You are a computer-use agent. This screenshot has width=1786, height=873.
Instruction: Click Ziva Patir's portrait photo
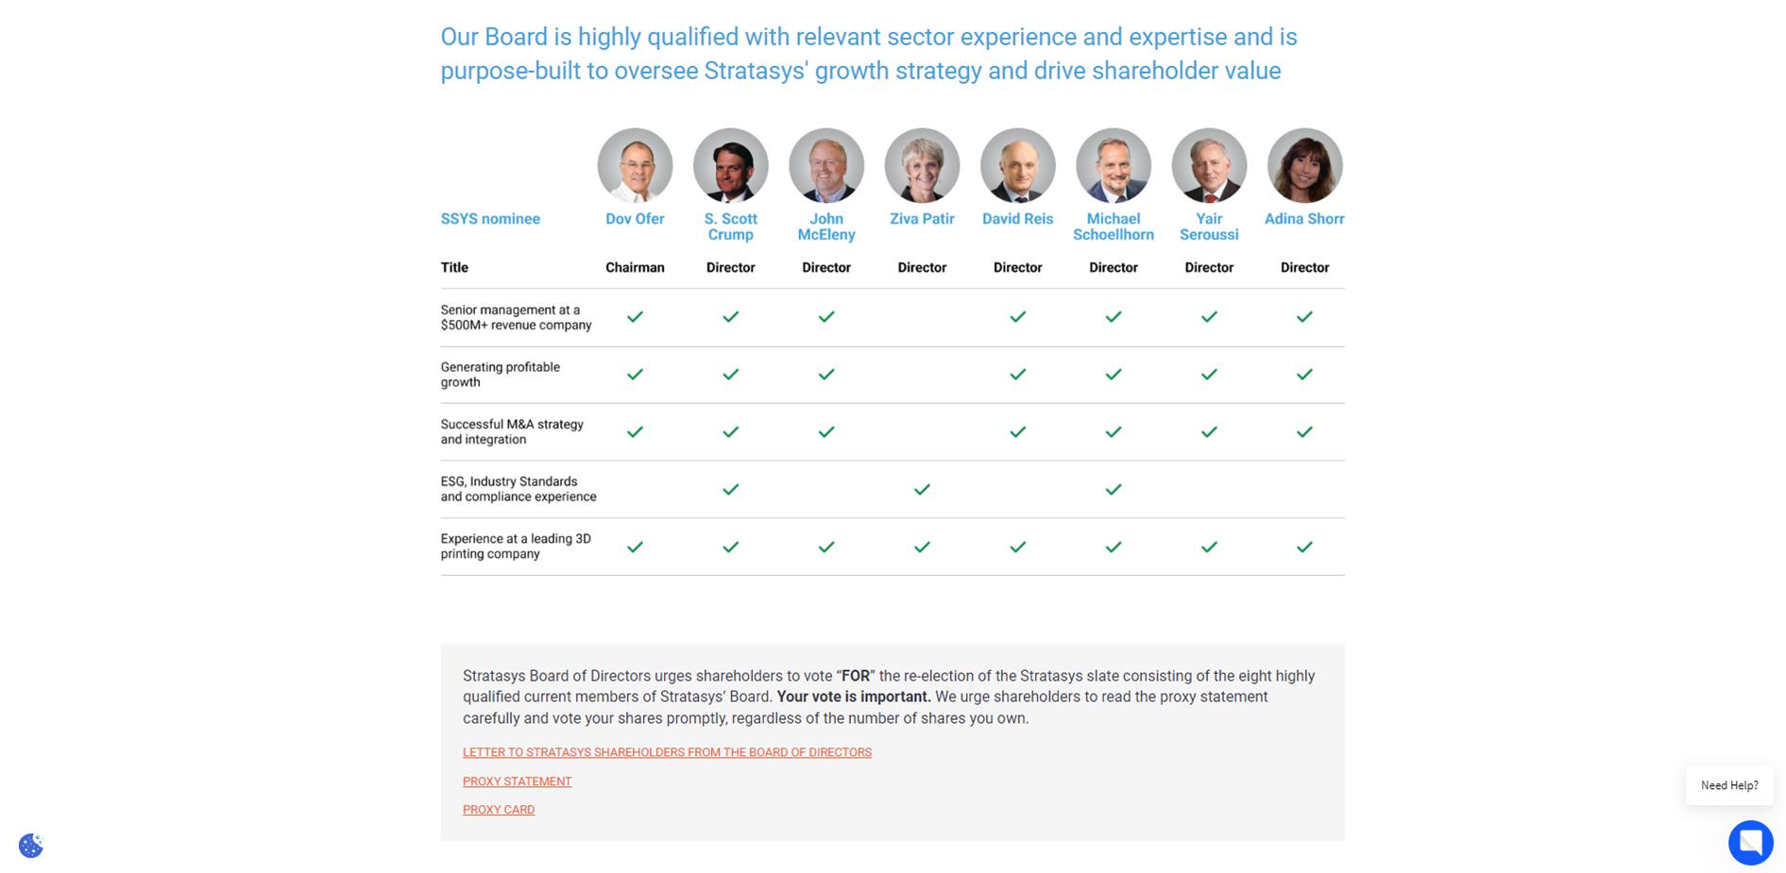[x=922, y=166]
